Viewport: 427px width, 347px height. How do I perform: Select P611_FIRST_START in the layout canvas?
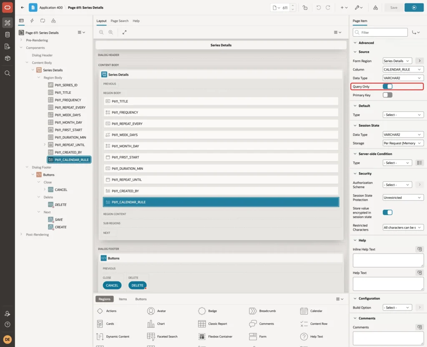[x=221, y=157]
